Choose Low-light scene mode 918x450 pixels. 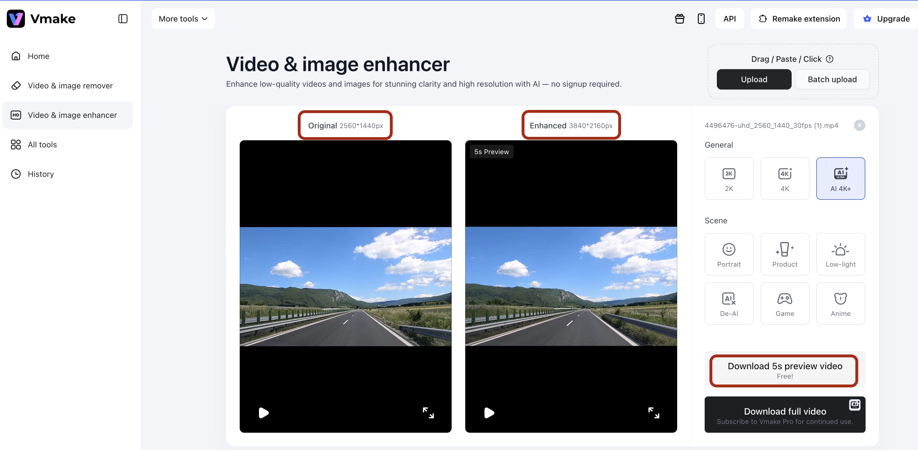click(840, 254)
